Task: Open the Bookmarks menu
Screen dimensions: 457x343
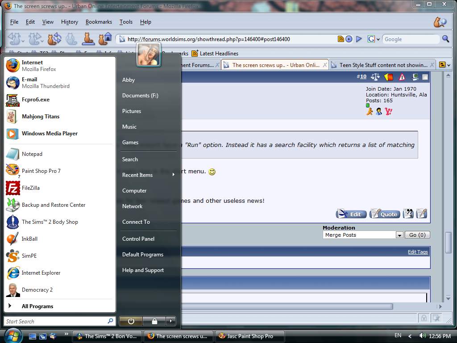Action: coord(99,22)
